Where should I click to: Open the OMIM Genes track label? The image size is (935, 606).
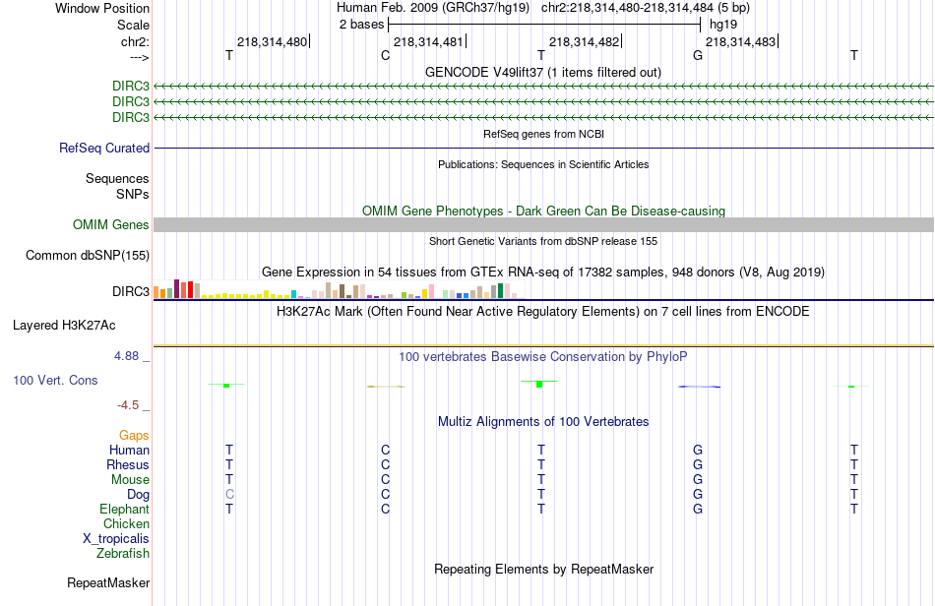pyautogui.click(x=111, y=224)
